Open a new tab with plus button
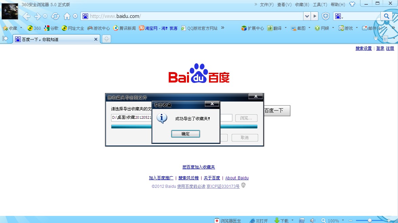This screenshot has height=223, width=398. tap(106, 39)
